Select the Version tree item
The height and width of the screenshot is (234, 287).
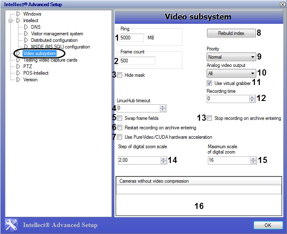(x=30, y=80)
